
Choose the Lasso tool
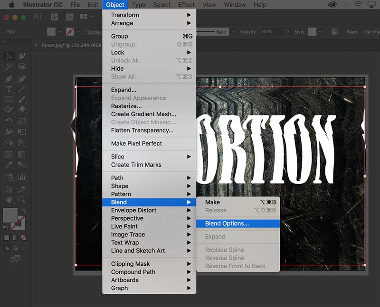(x=22, y=67)
